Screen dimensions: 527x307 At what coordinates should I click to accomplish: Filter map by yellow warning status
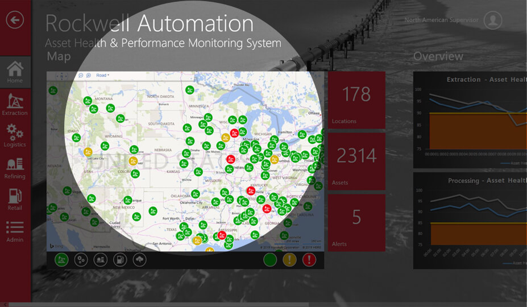(x=290, y=260)
